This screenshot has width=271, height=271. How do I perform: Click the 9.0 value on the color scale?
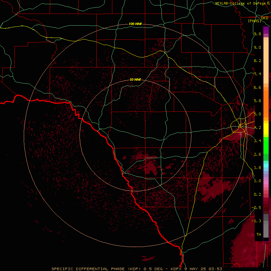pyautogui.click(x=257, y=47)
